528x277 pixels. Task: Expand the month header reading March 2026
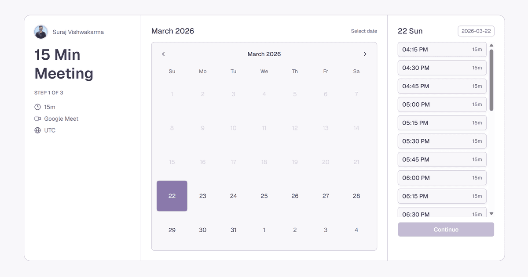[264, 54]
